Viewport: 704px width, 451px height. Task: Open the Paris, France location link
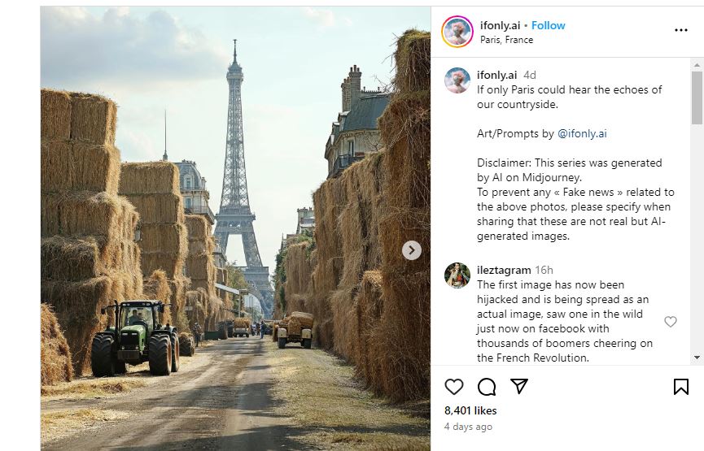pos(506,40)
